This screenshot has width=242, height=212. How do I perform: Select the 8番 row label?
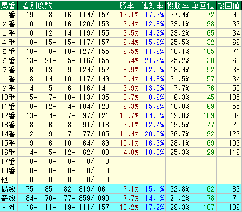click(9, 79)
